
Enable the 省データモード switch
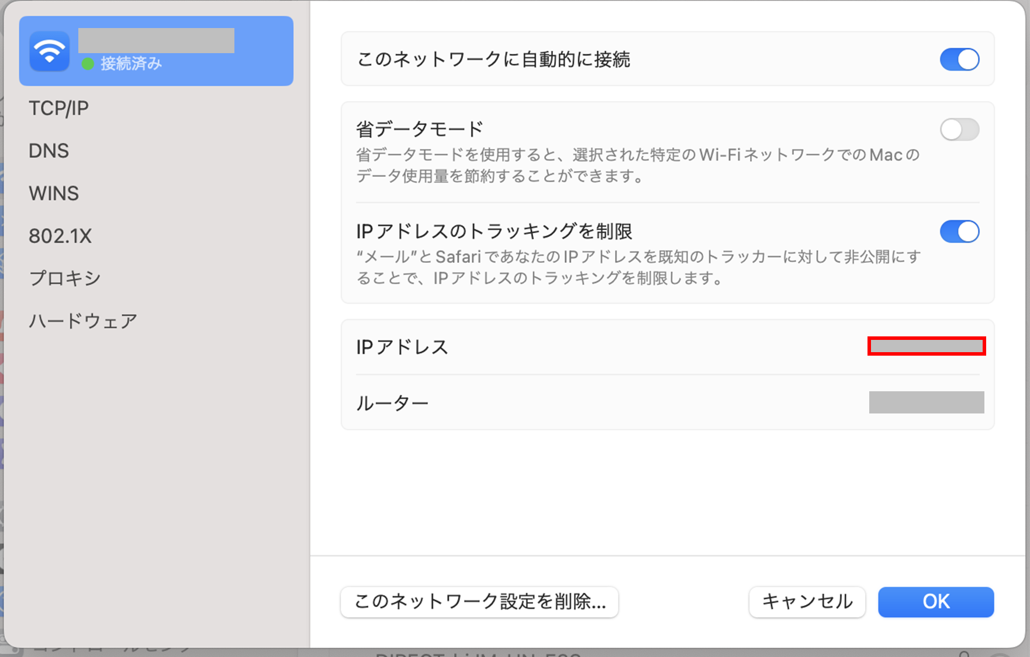click(959, 130)
